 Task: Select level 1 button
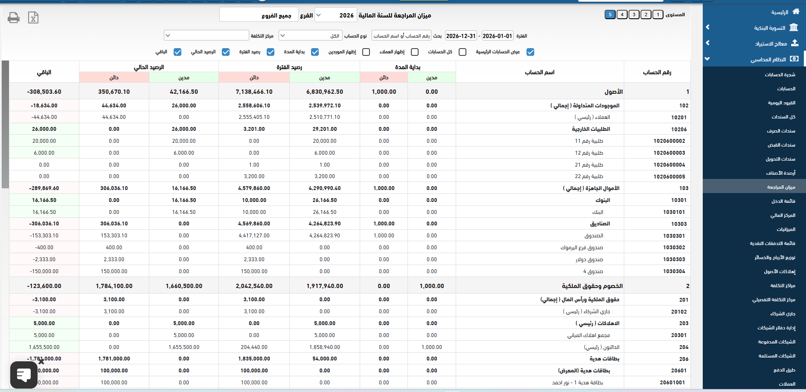click(658, 14)
